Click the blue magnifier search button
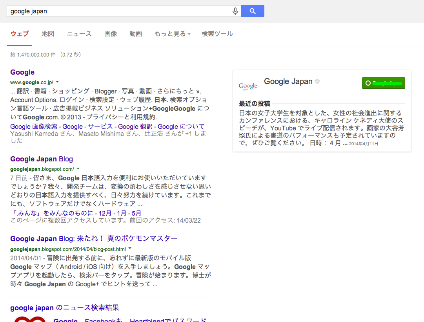Viewport: 424px width, 322px height. click(253, 11)
